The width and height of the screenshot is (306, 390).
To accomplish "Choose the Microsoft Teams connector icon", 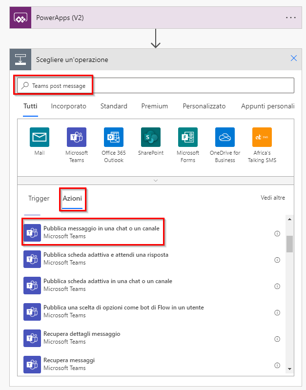I will 76,137.
